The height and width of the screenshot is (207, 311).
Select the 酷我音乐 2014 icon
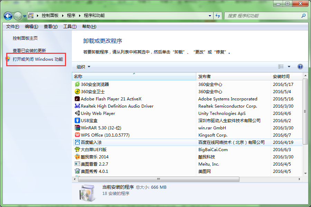pyautogui.click(x=77, y=157)
